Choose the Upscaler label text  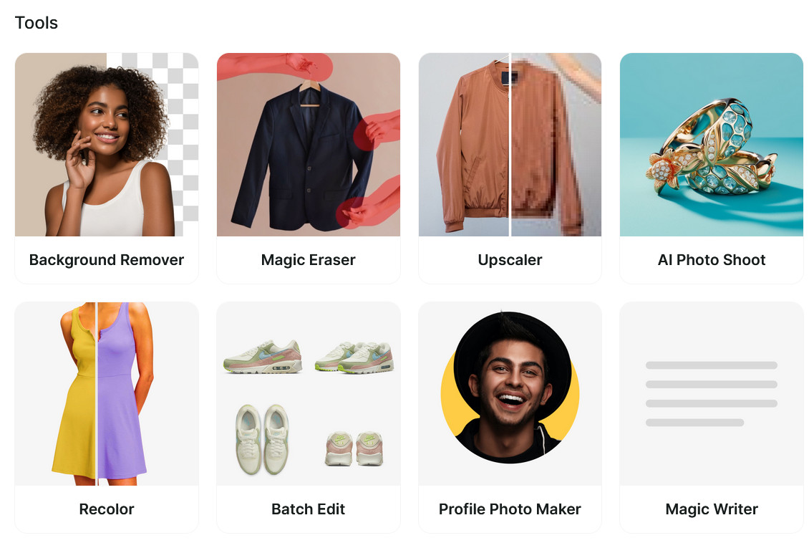pyautogui.click(x=510, y=259)
